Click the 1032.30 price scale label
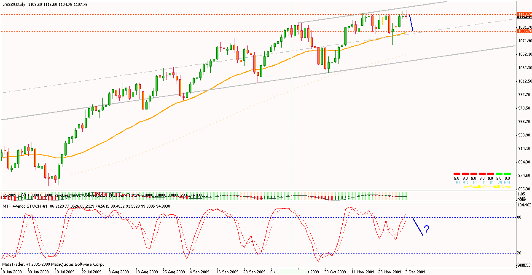The height and width of the screenshot is (275, 532). click(524, 68)
